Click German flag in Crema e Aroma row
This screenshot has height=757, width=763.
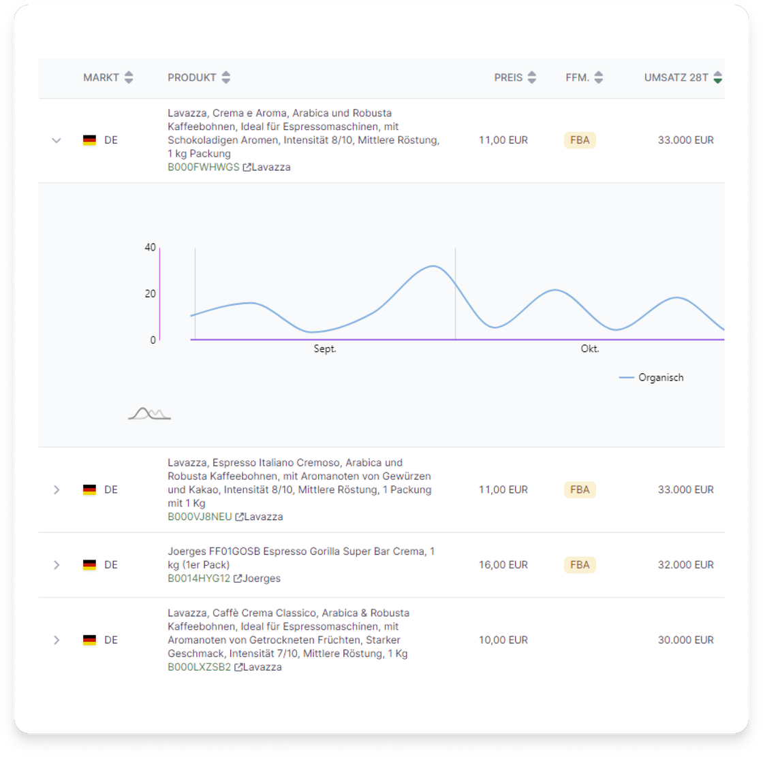pos(89,140)
